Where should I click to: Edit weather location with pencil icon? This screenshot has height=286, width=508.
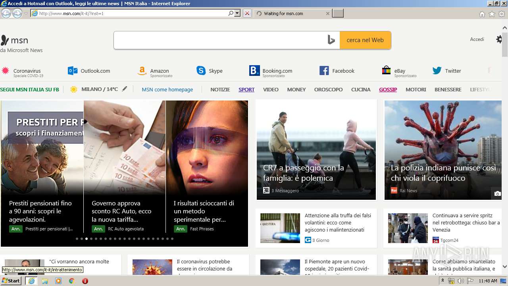click(x=125, y=89)
